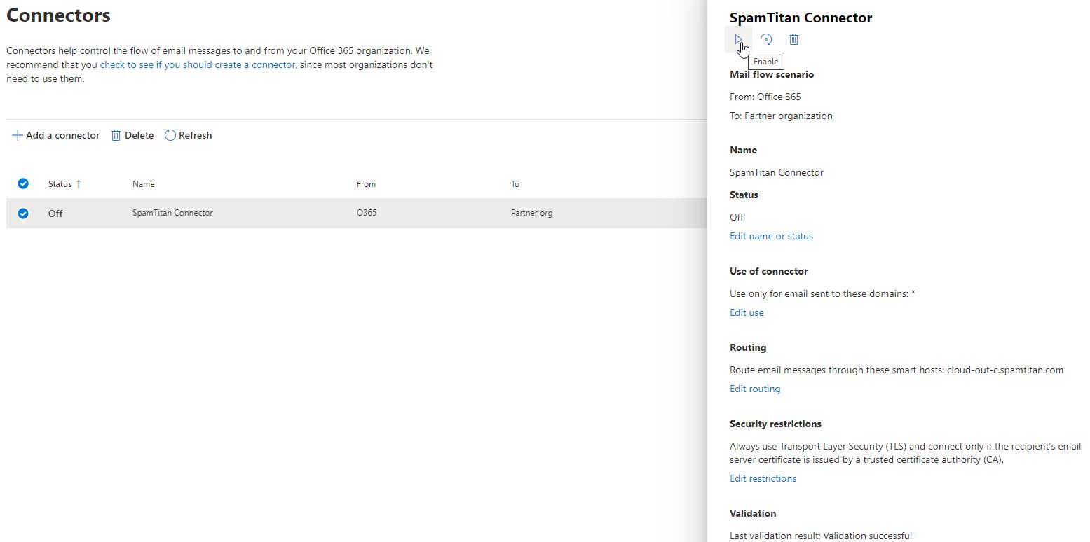Click Add a connector
The image size is (1090, 542).
[x=56, y=135]
